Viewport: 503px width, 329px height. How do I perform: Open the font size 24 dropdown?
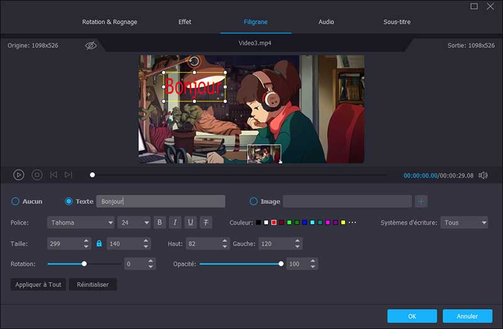(134, 222)
